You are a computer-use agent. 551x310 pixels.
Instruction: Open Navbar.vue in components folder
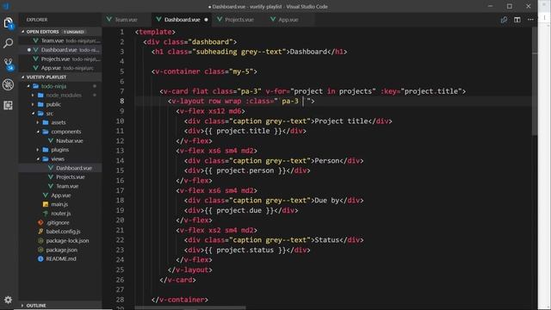(69, 141)
